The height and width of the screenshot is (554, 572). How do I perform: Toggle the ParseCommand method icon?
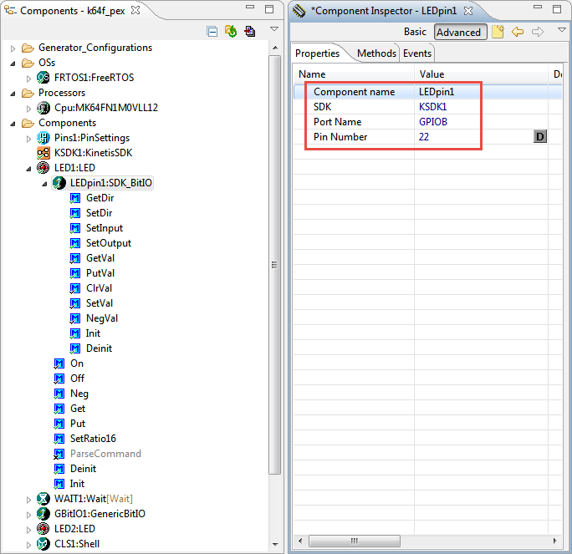(x=59, y=454)
